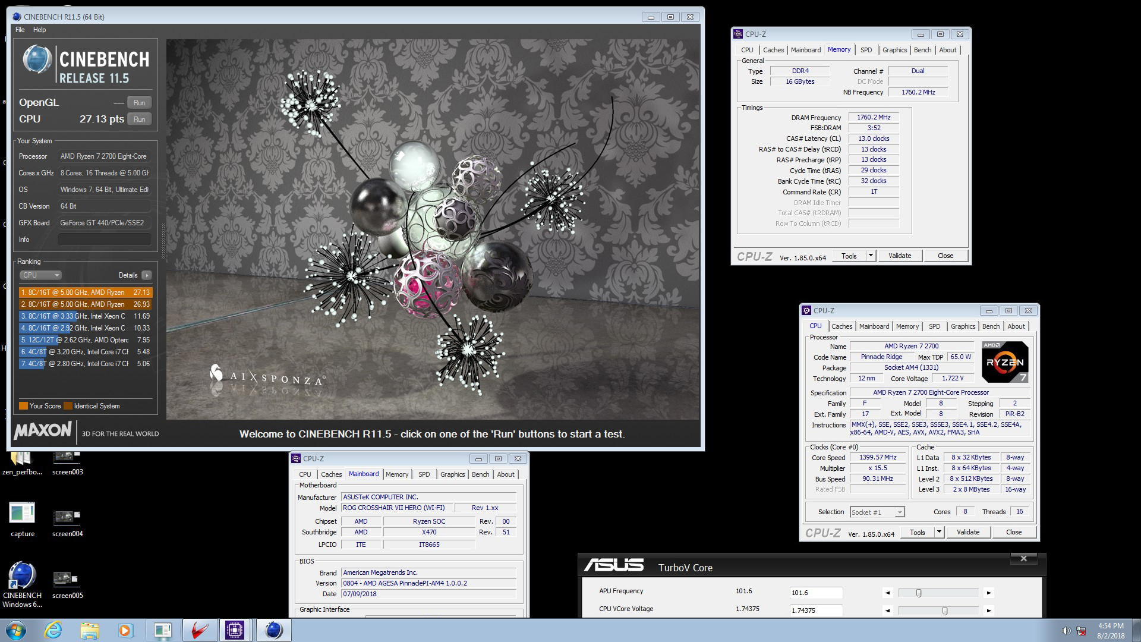The image size is (1141, 642).
Task: Click the ROG CROSSHAIR VII HERO model field
Action: 397,508
